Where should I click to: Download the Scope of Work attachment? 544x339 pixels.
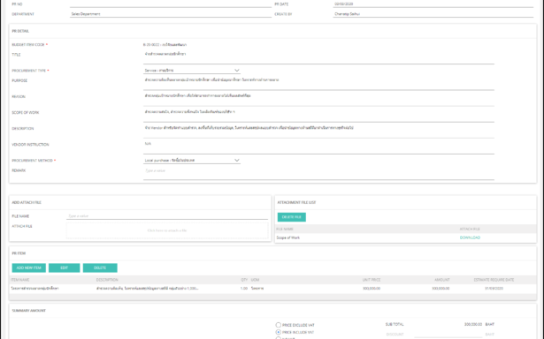pos(470,237)
